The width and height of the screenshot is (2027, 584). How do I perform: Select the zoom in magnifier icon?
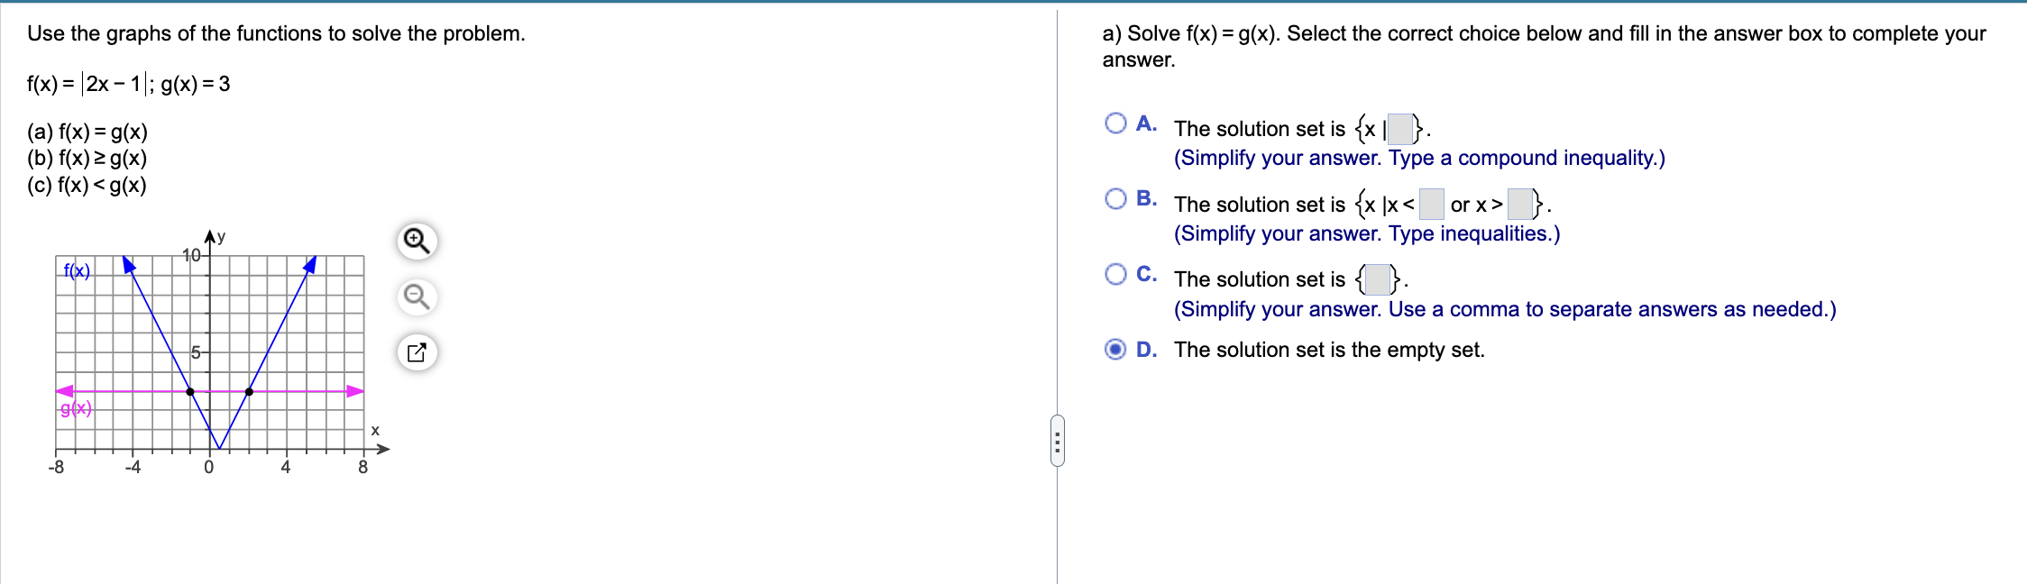coord(417,241)
